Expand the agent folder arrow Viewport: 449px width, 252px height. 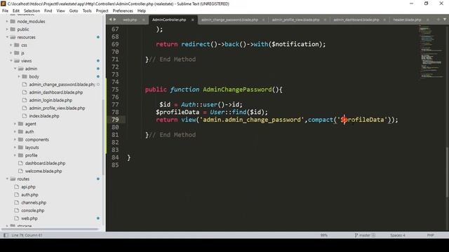[x=15, y=124]
